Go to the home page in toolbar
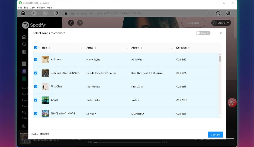Screen dimensions: 254x147 23,13
